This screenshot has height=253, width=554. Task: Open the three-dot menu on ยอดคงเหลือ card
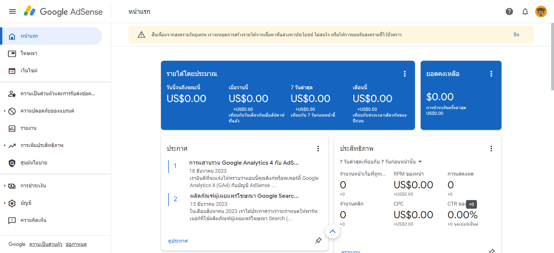point(491,74)
